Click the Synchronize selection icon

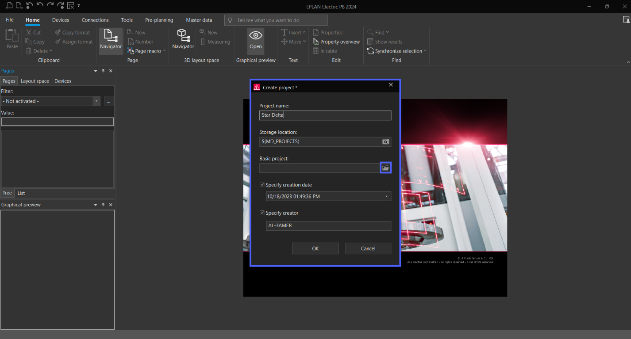pos(371,51)
